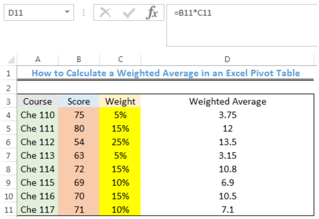This screenshot has height=219, width=319.
Task: Click the 15% weight cell for Che 111
Action: (120, 128)
